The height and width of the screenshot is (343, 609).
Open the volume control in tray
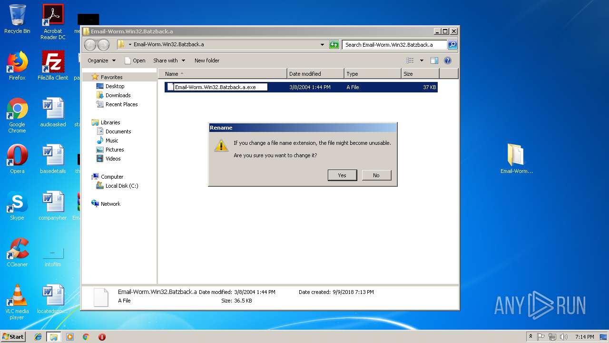point(563,337)
